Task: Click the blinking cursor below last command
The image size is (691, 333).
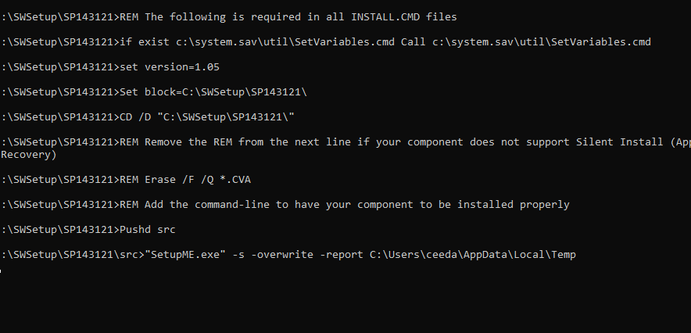Action: tap(2, 270)
